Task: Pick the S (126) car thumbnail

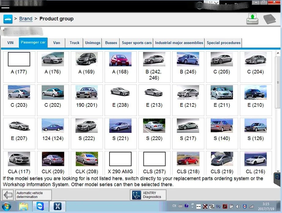Action: (256, 126)
